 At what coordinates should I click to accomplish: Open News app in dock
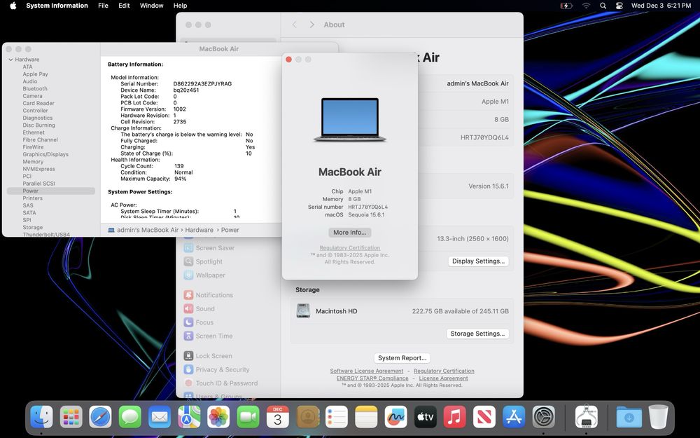(x=484, y=417)
